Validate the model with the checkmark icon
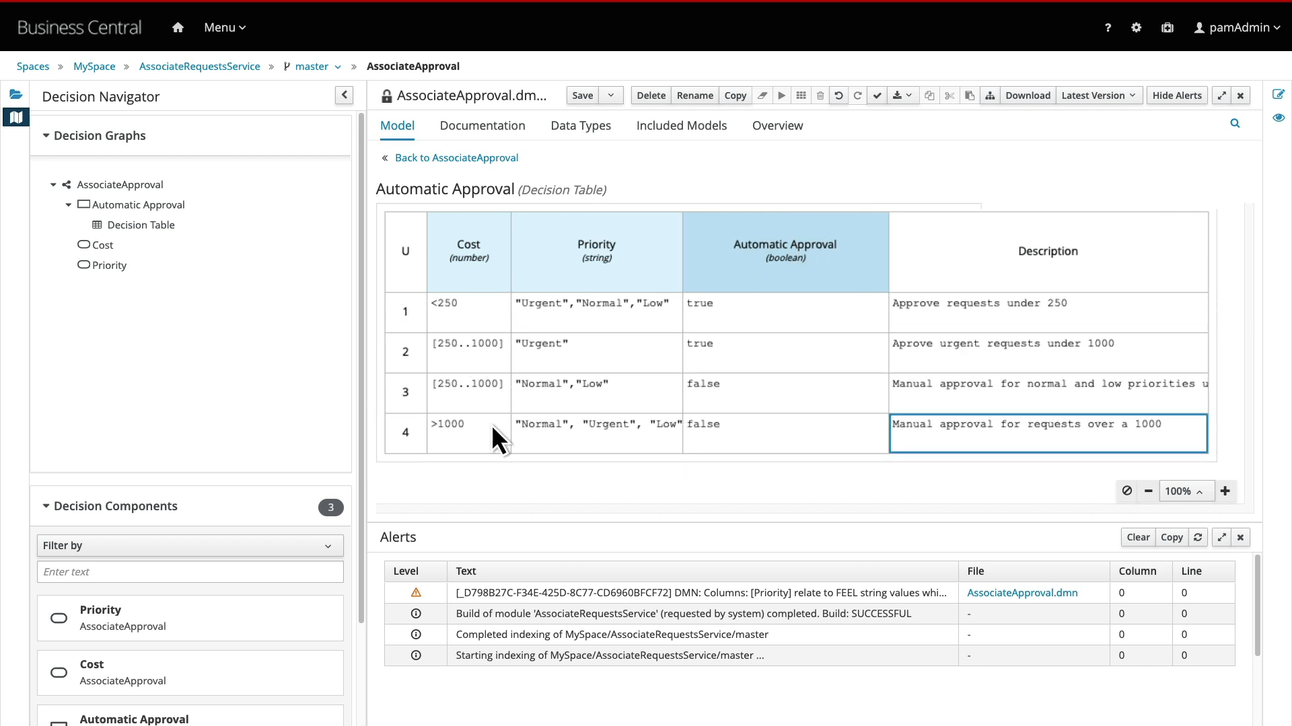Viewport: 1292px width, 726px height. pyautogui.click(x=877, y=95)
